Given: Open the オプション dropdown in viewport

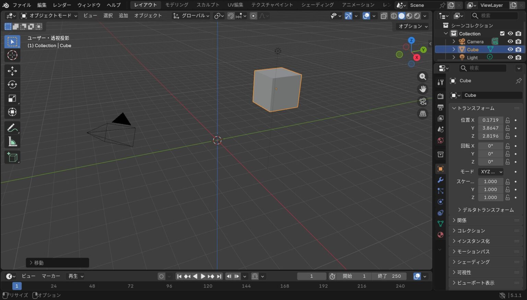Looking at the screenshot, I should click(x=413, y=26).
